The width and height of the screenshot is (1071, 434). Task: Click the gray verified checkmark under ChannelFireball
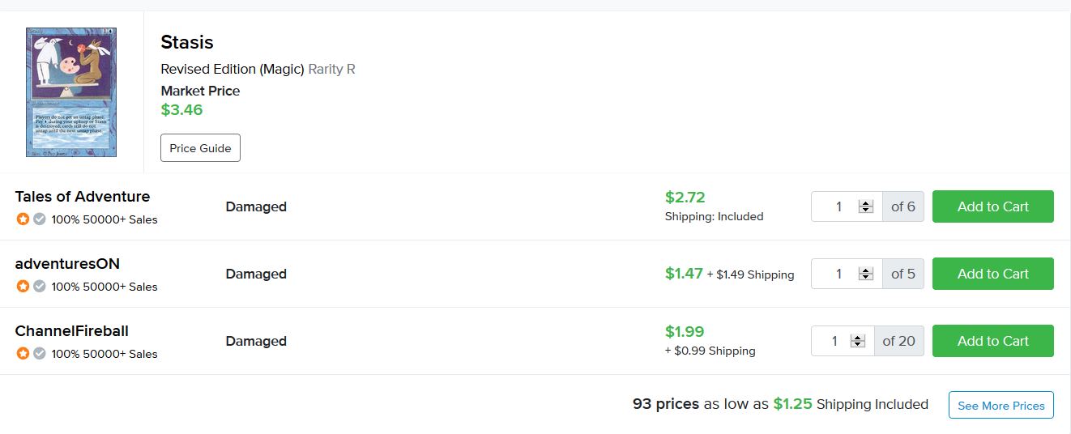point(39,353)
